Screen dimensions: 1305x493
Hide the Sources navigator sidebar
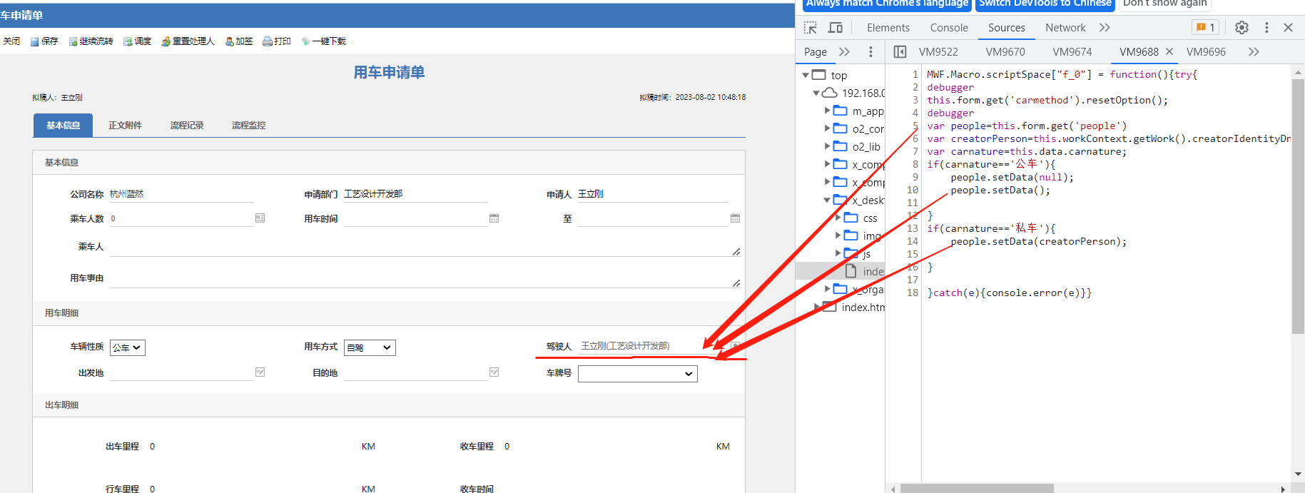(900, 51)
